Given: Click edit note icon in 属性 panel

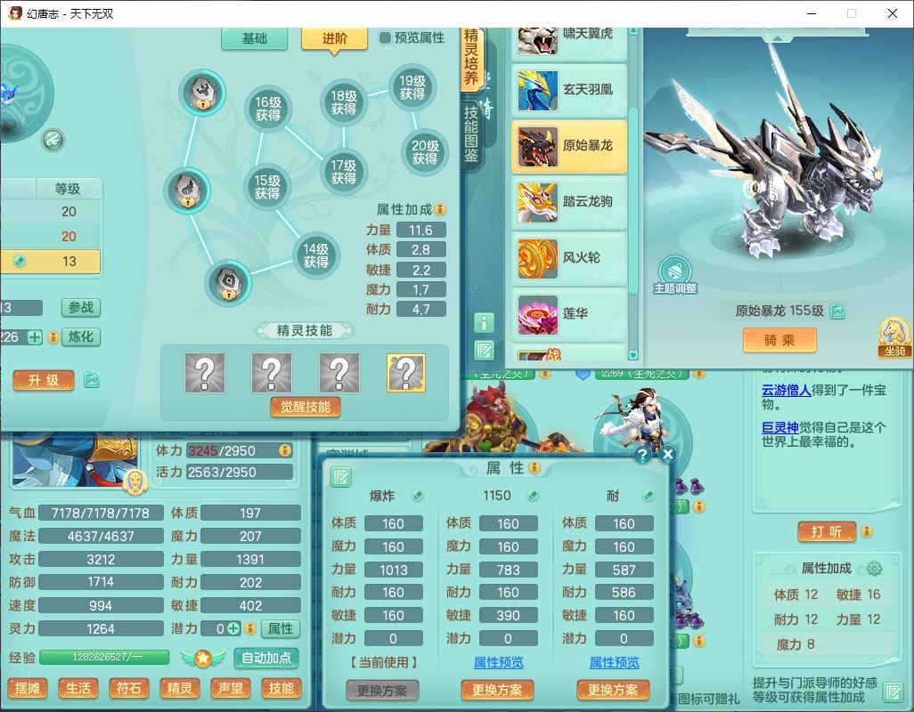Looking at the screenshot, I should (340, 477).
